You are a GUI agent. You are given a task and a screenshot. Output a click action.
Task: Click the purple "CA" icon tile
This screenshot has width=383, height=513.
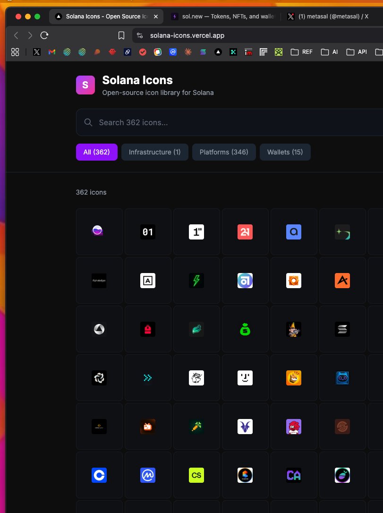[x=294, y=475]
